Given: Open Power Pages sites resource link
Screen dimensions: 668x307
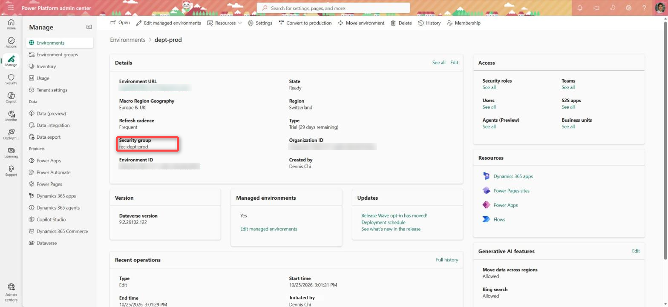Looking at the screenshot, I should (511, 191).
